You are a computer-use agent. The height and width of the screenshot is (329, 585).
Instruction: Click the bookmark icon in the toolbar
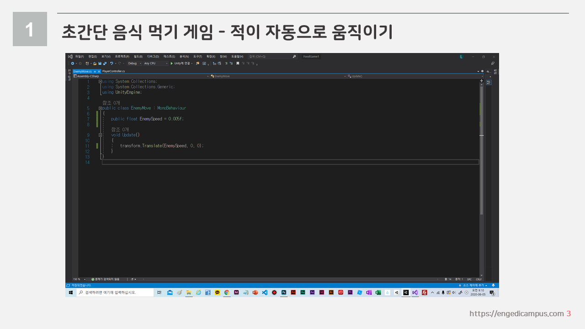(238, 63)
